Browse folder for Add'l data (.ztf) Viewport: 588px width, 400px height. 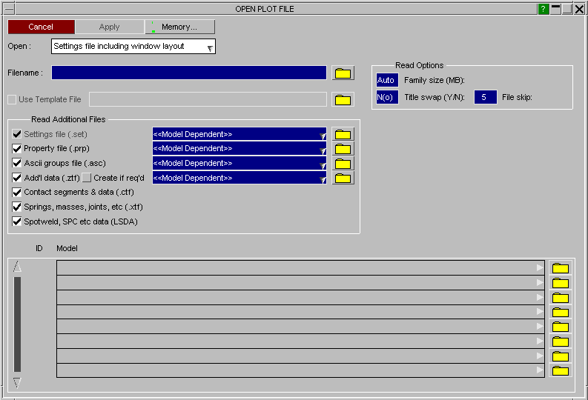[x=343, y=179]
